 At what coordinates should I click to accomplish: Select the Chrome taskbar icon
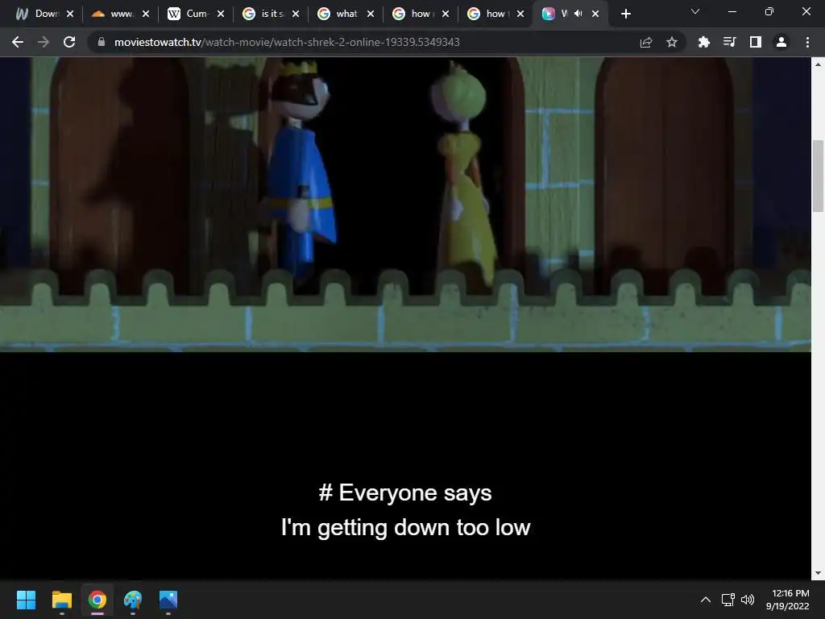pos(97,600)
